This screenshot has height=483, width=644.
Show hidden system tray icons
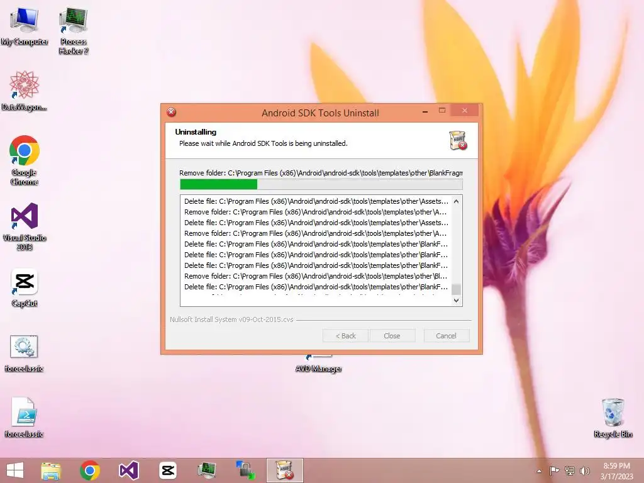(539, 471)
